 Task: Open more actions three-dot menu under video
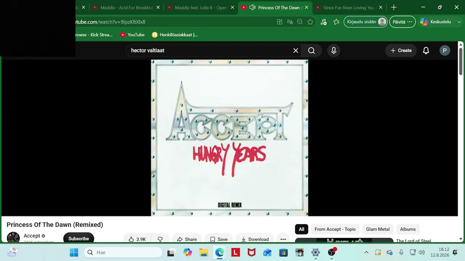pos(283,239)
